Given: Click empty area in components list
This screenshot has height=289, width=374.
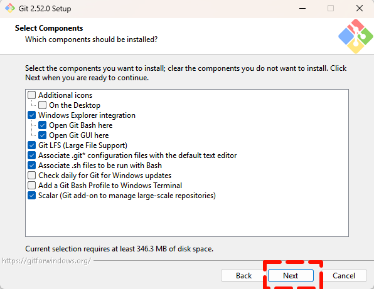Looking at the screenshot, I should 187,218.
